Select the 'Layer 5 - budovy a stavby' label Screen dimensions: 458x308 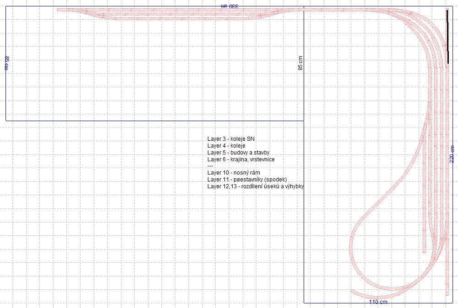[x=238, y=152]
